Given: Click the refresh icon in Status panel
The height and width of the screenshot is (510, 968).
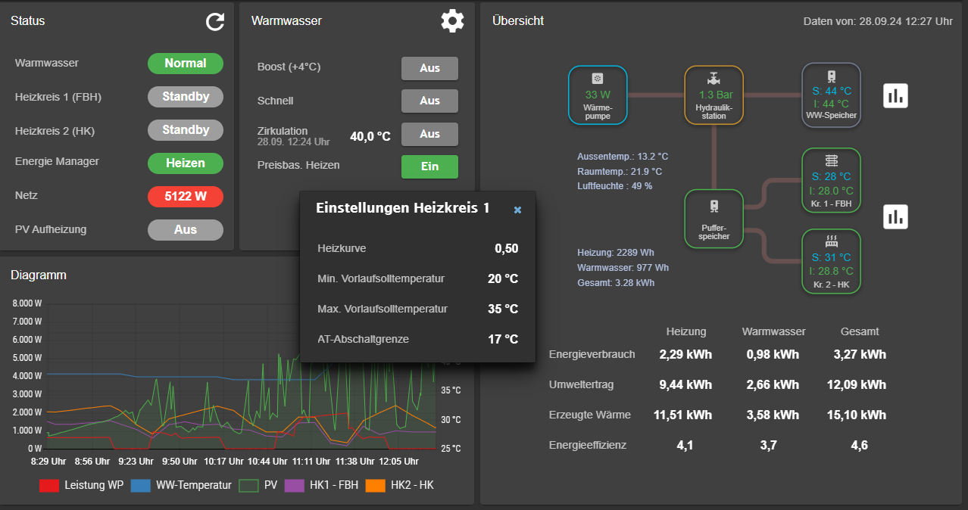Looking at the screenshot, I should [x=215, y=21].
